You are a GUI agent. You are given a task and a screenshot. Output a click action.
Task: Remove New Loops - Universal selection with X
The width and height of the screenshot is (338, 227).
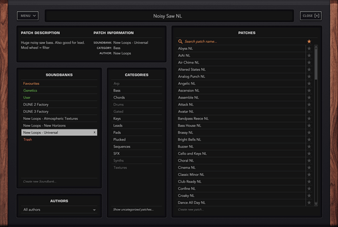pos(94,132)
